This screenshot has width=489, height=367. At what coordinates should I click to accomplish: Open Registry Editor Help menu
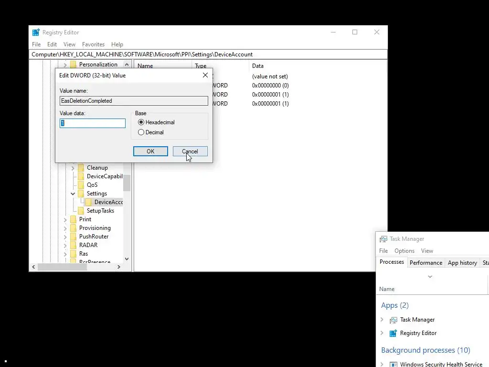[117, 44]
